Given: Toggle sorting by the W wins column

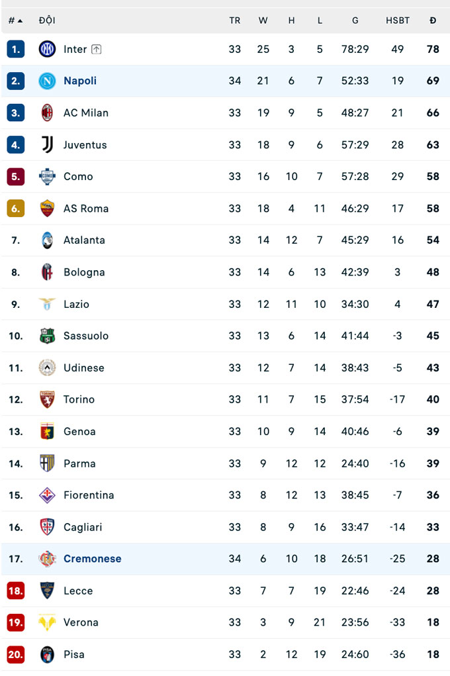Looking at the screenshot, I should point(263,21).
